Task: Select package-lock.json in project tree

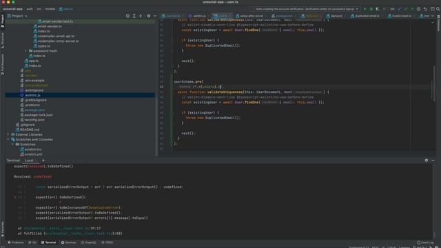Action: point(39,115)
